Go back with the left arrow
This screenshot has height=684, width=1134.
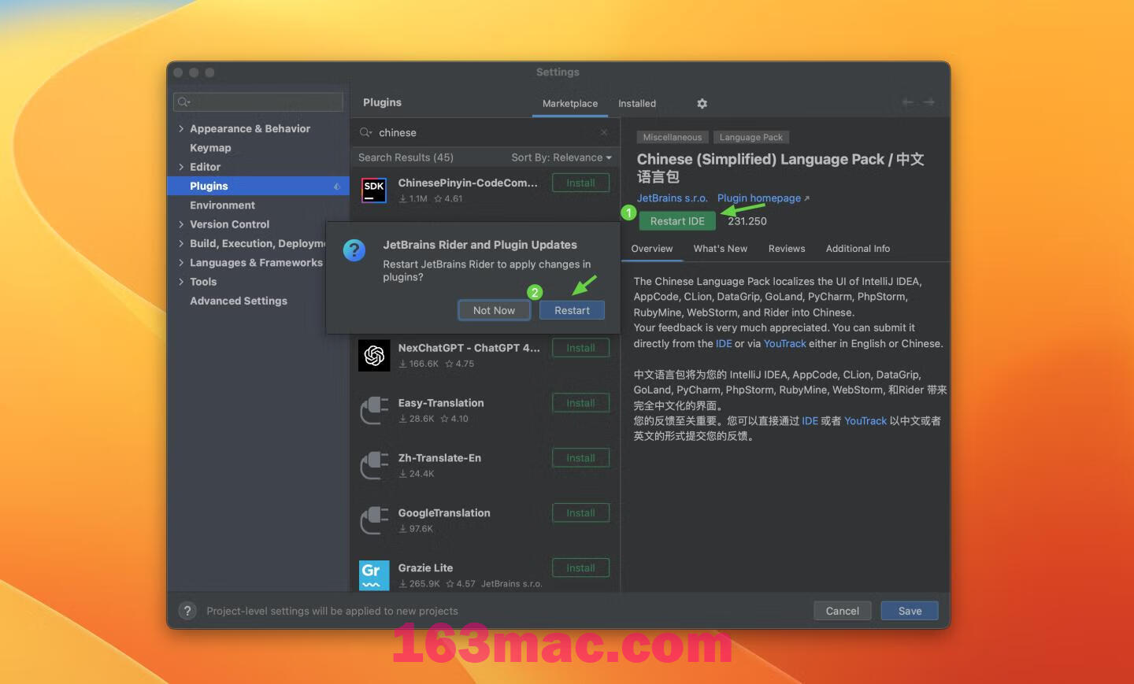[908, 102]
